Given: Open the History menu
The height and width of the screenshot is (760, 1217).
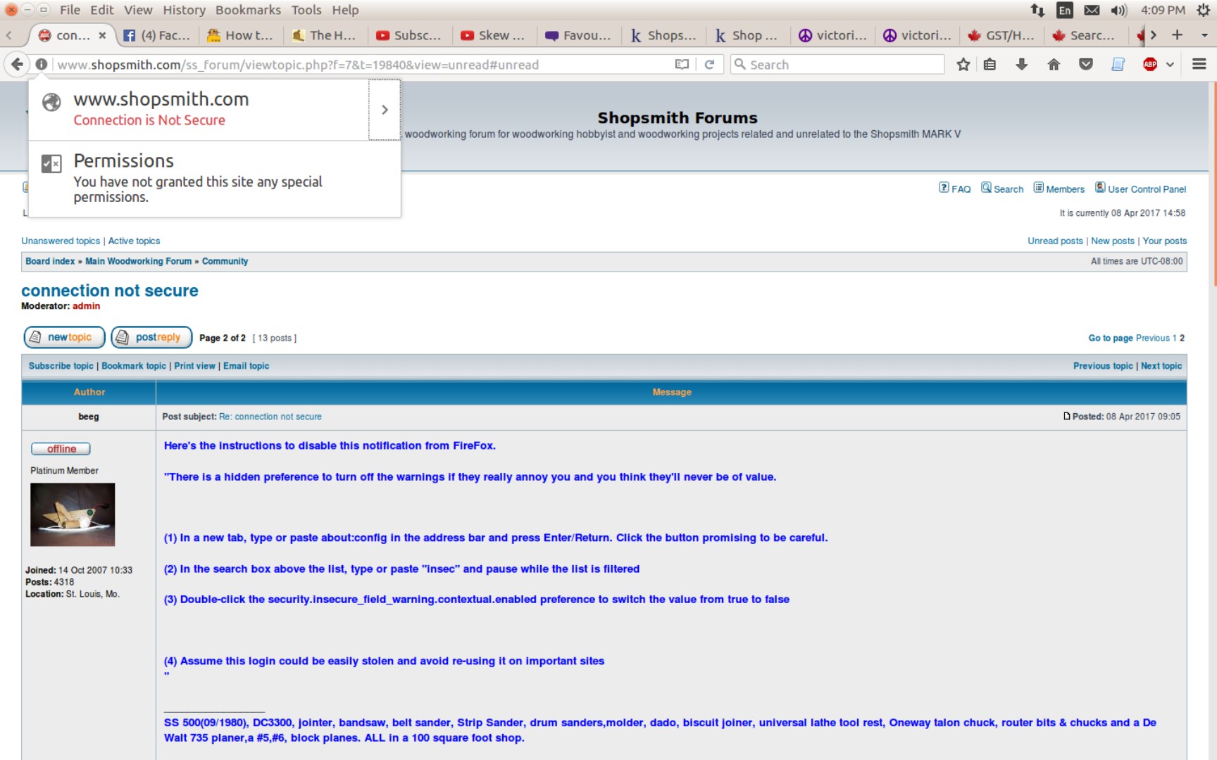Looking at the screenshot, I should point(184,10).
